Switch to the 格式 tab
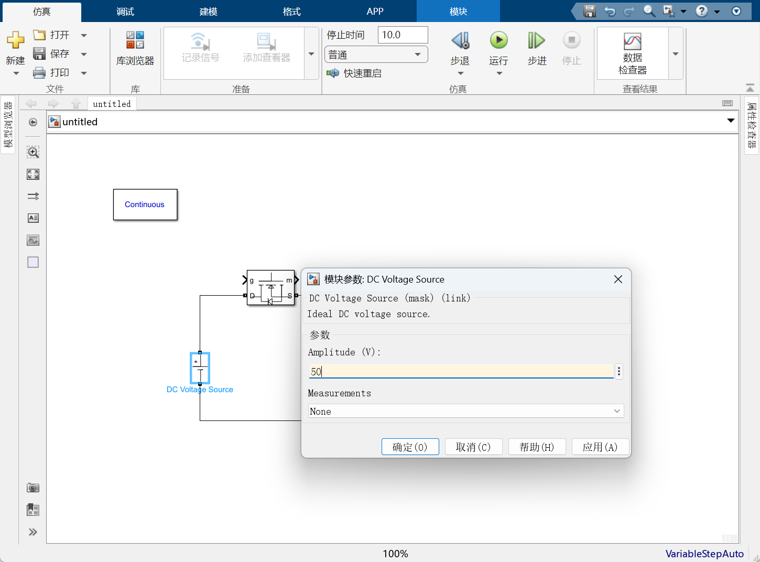This screenshot has height=562, width=760. click(291, 12)
